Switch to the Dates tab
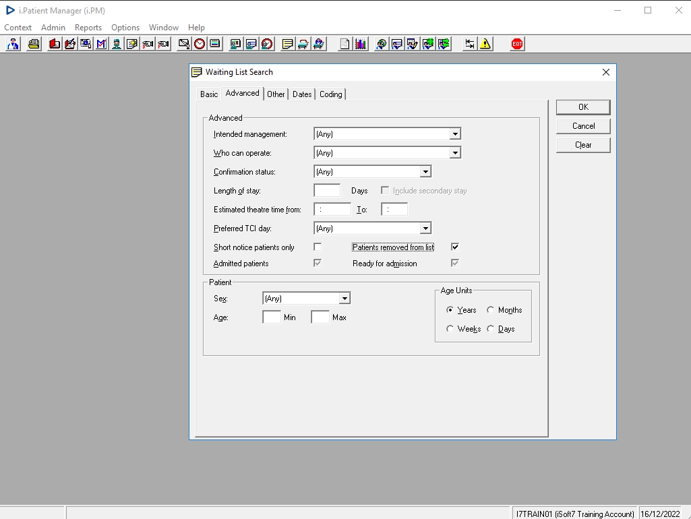This screenshot has width=691, height=519. click(302, 94)
